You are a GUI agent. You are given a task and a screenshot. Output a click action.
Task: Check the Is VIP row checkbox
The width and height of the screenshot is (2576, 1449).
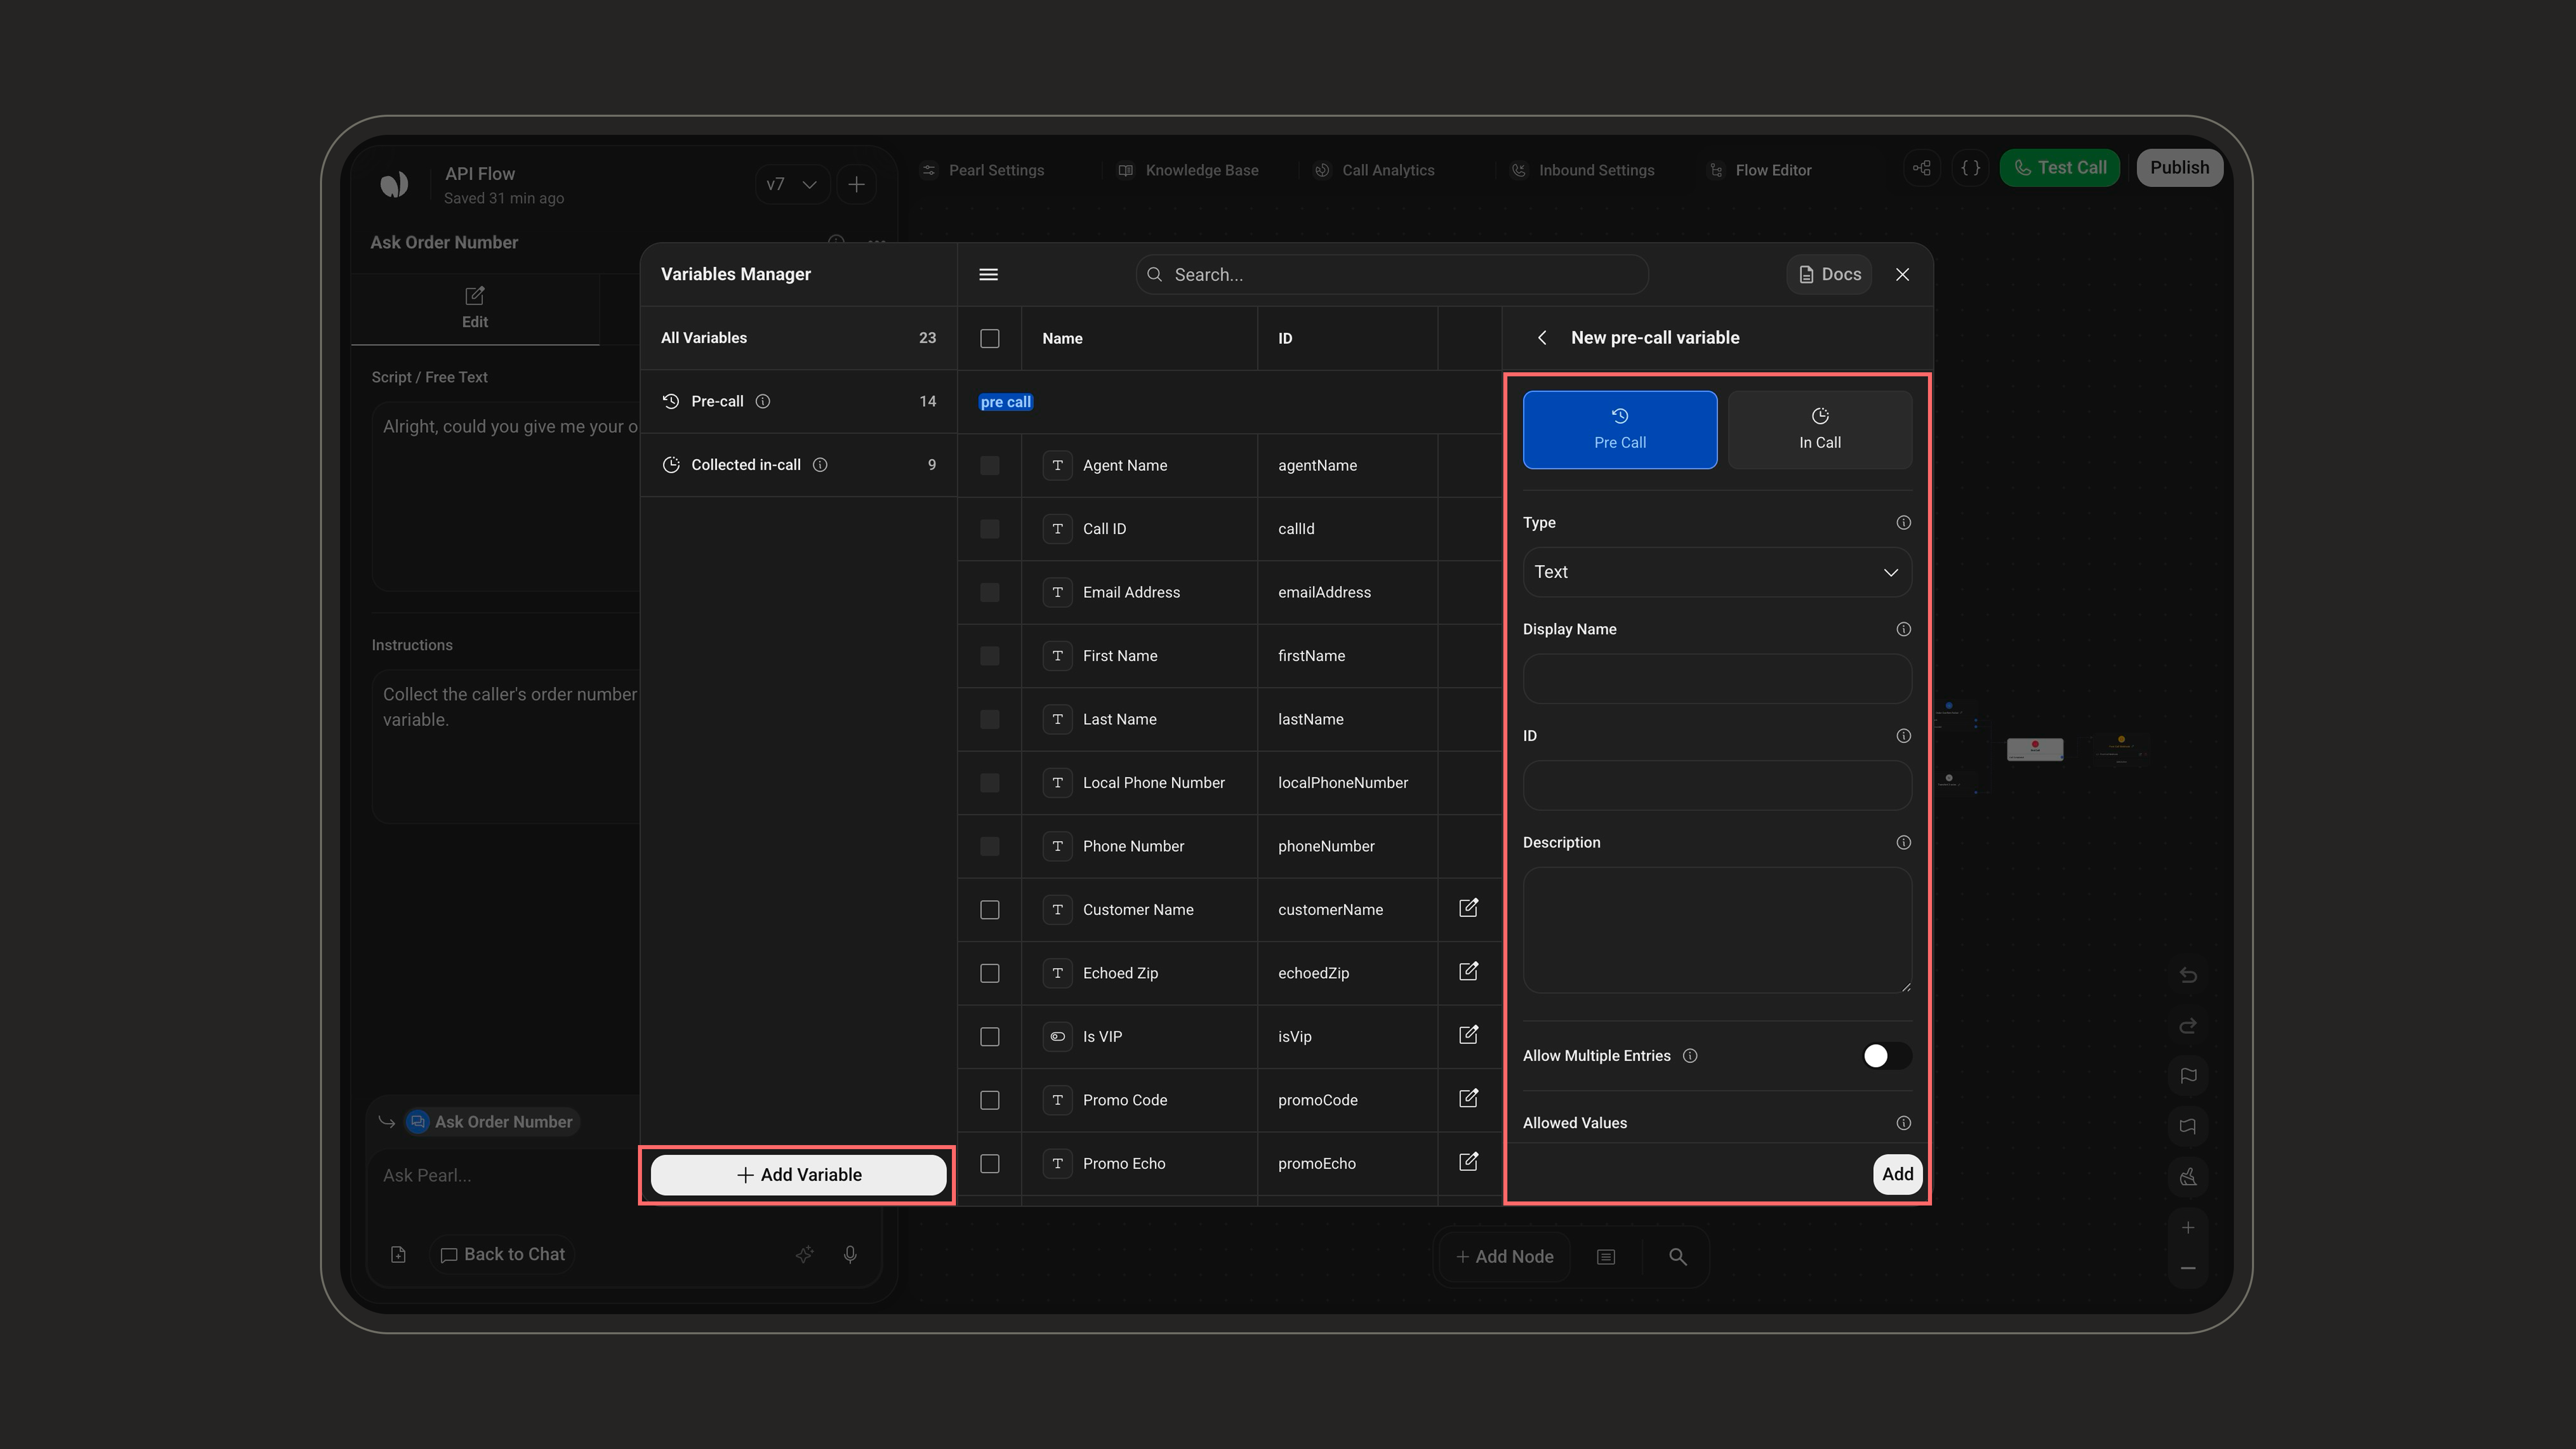tap(989, 1037)
